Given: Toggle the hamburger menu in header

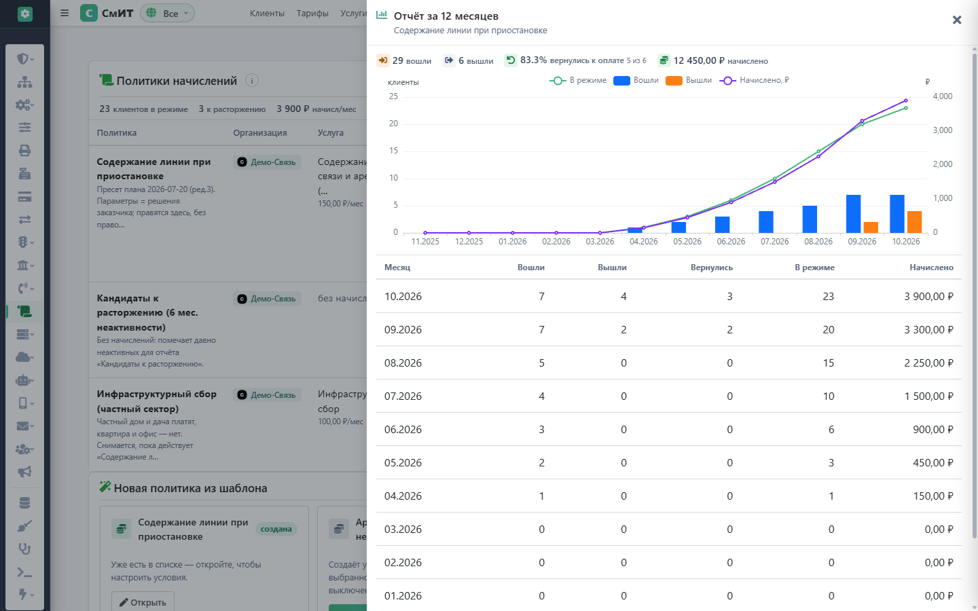Looking at the screenshot, I should point(65,13).
